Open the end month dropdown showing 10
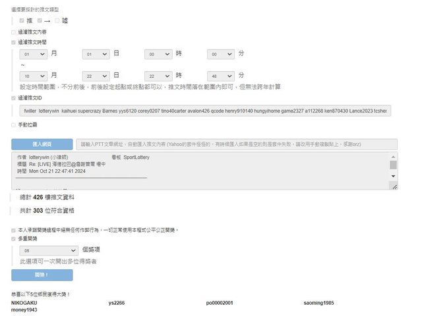 (34, 76)
